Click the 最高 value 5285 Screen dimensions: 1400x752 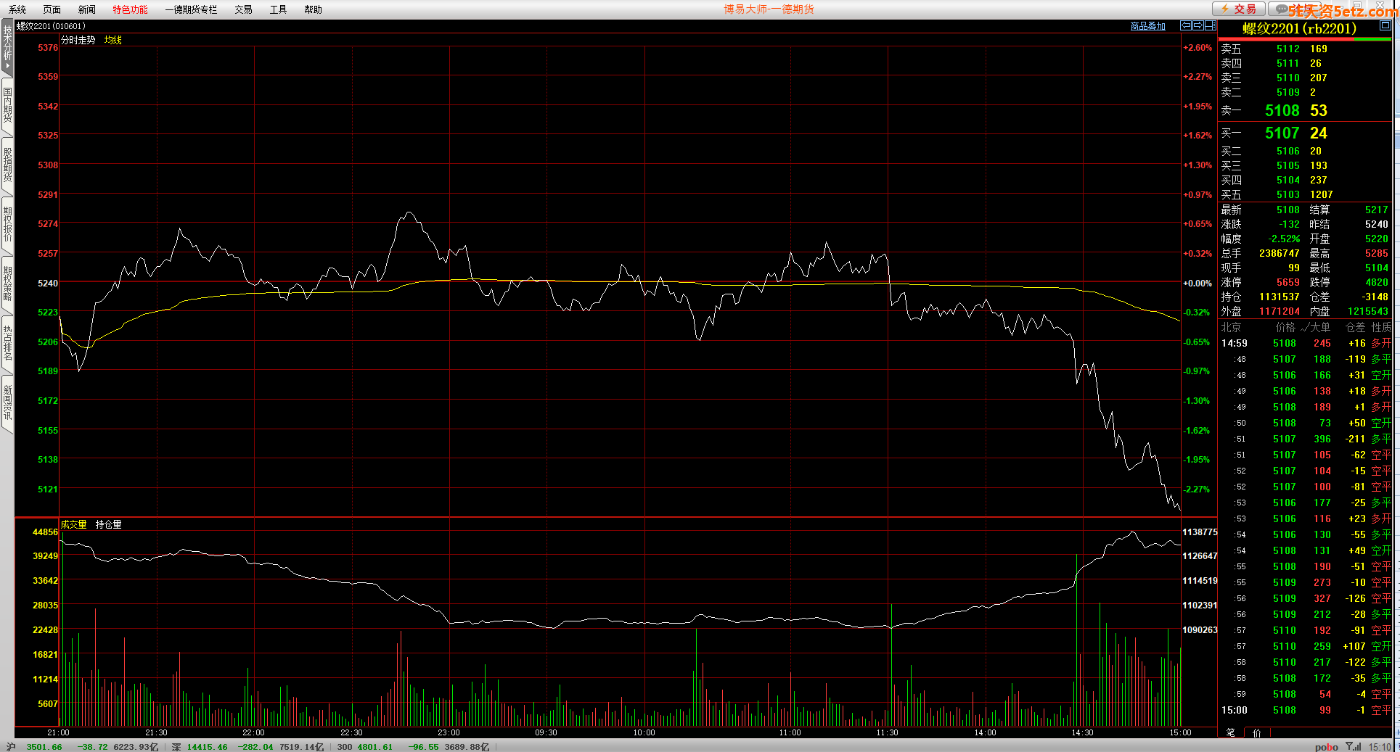1377,253
